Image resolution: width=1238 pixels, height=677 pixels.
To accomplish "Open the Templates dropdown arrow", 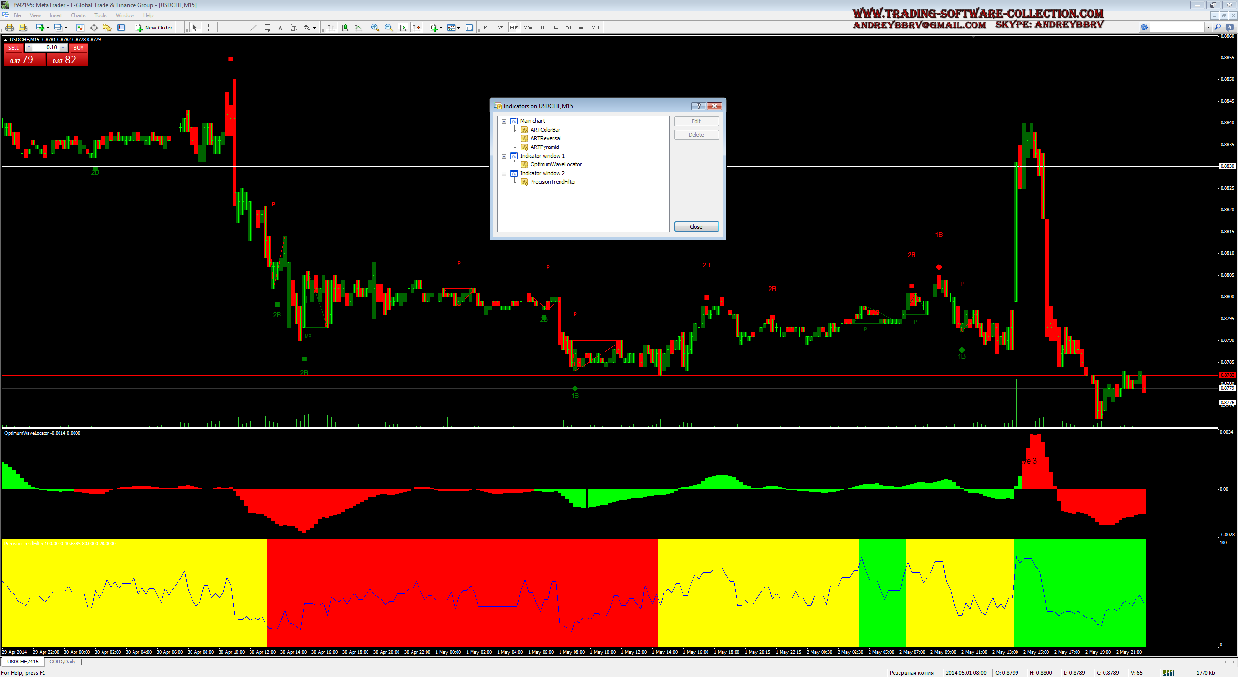I will (x=458, y=28).
